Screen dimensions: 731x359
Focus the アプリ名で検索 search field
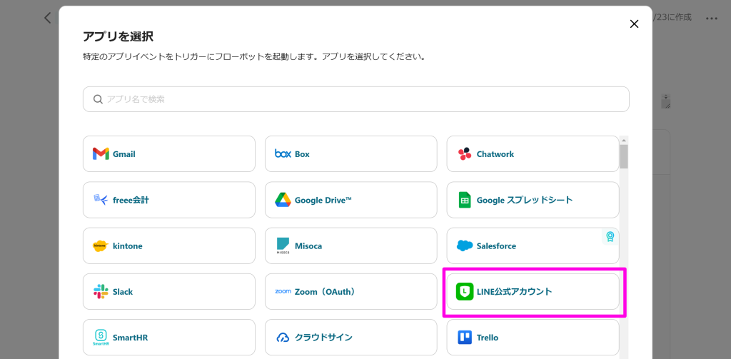(x=356, y=99)
